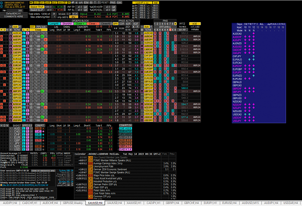Toggle PIN number 1 in PINS header
302x206 pixels.
click(x=155, y=24)
